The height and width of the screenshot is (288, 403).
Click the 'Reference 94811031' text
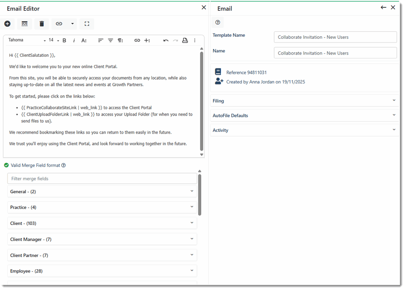(246, 72)
